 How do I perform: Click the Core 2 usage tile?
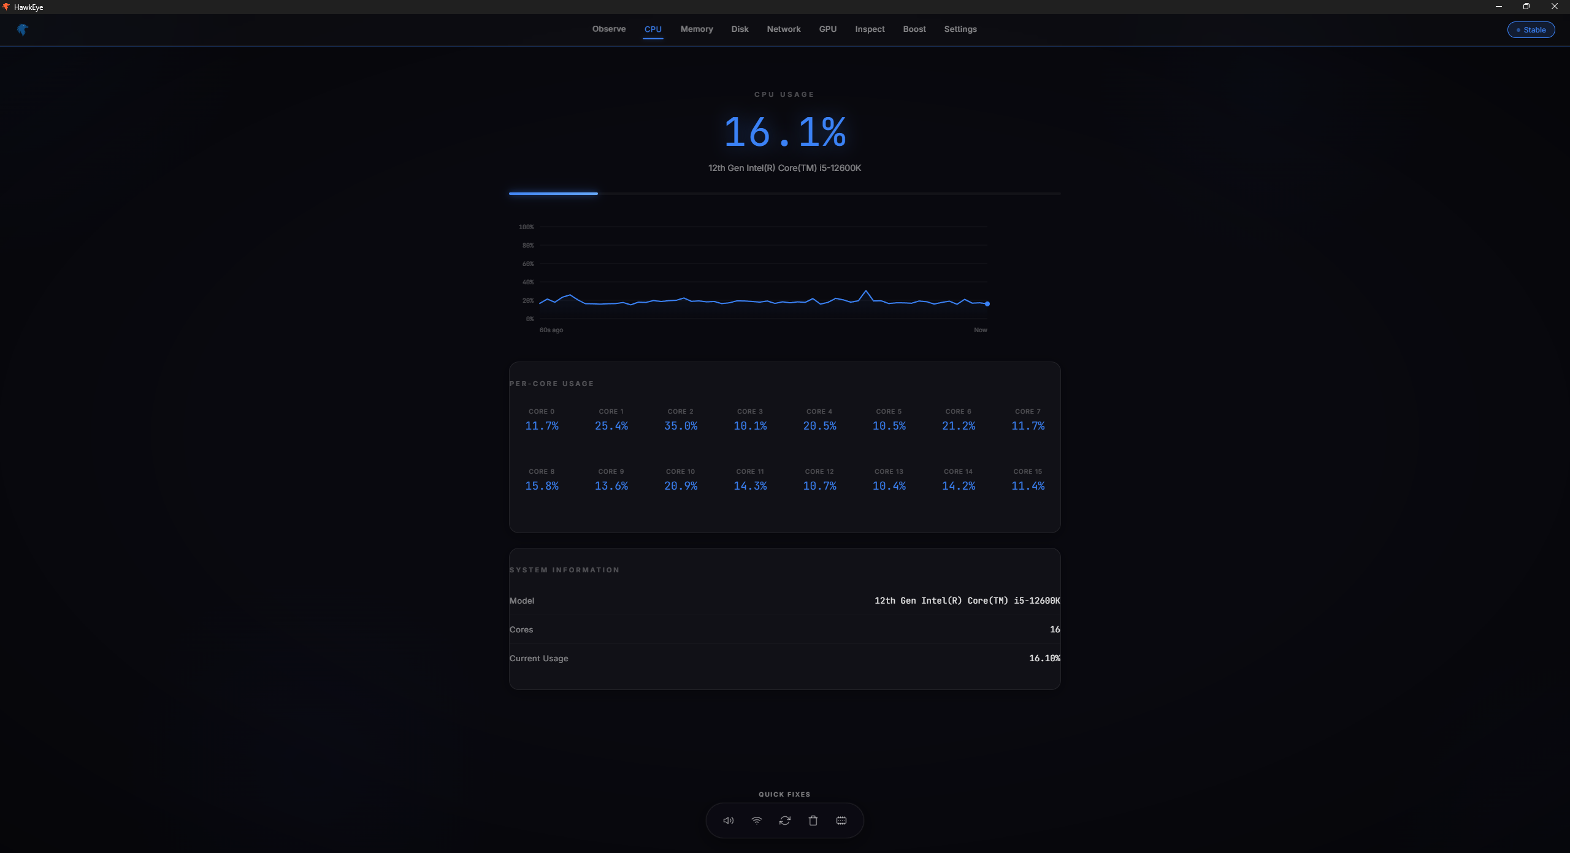680,420
